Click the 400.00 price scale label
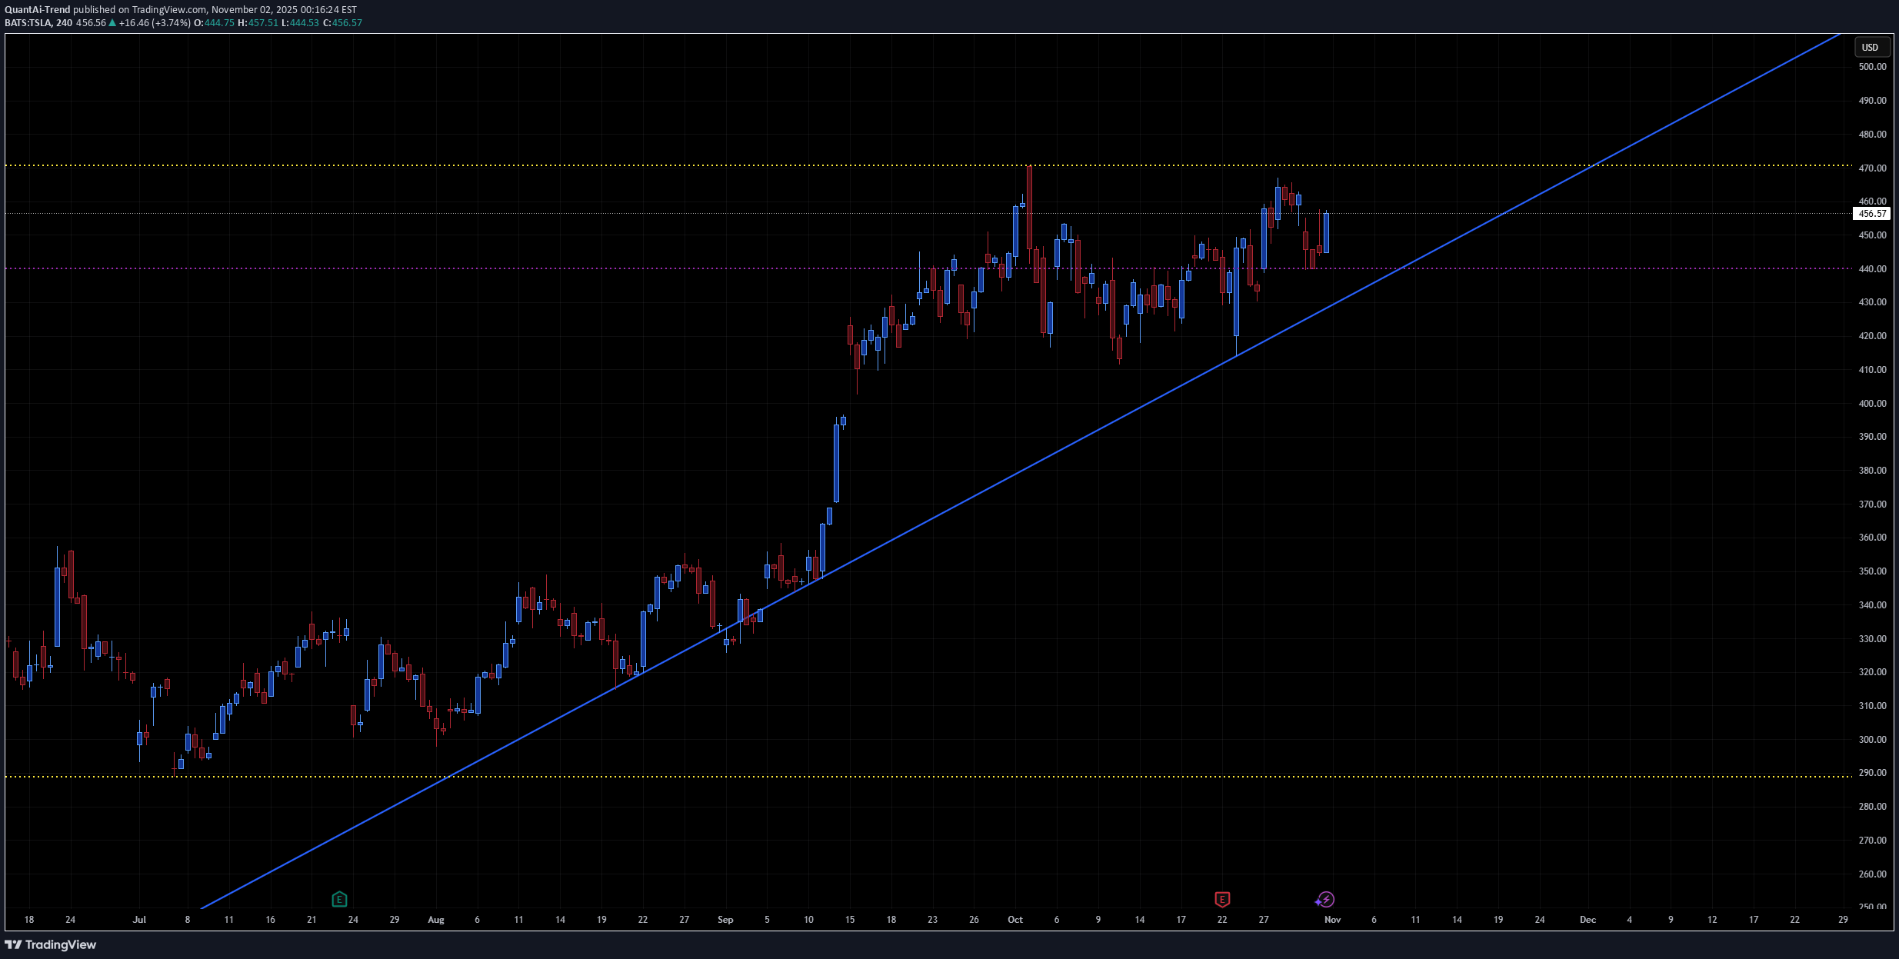The height and width of the screenshot is (959, 1899). click(1872, 403)
